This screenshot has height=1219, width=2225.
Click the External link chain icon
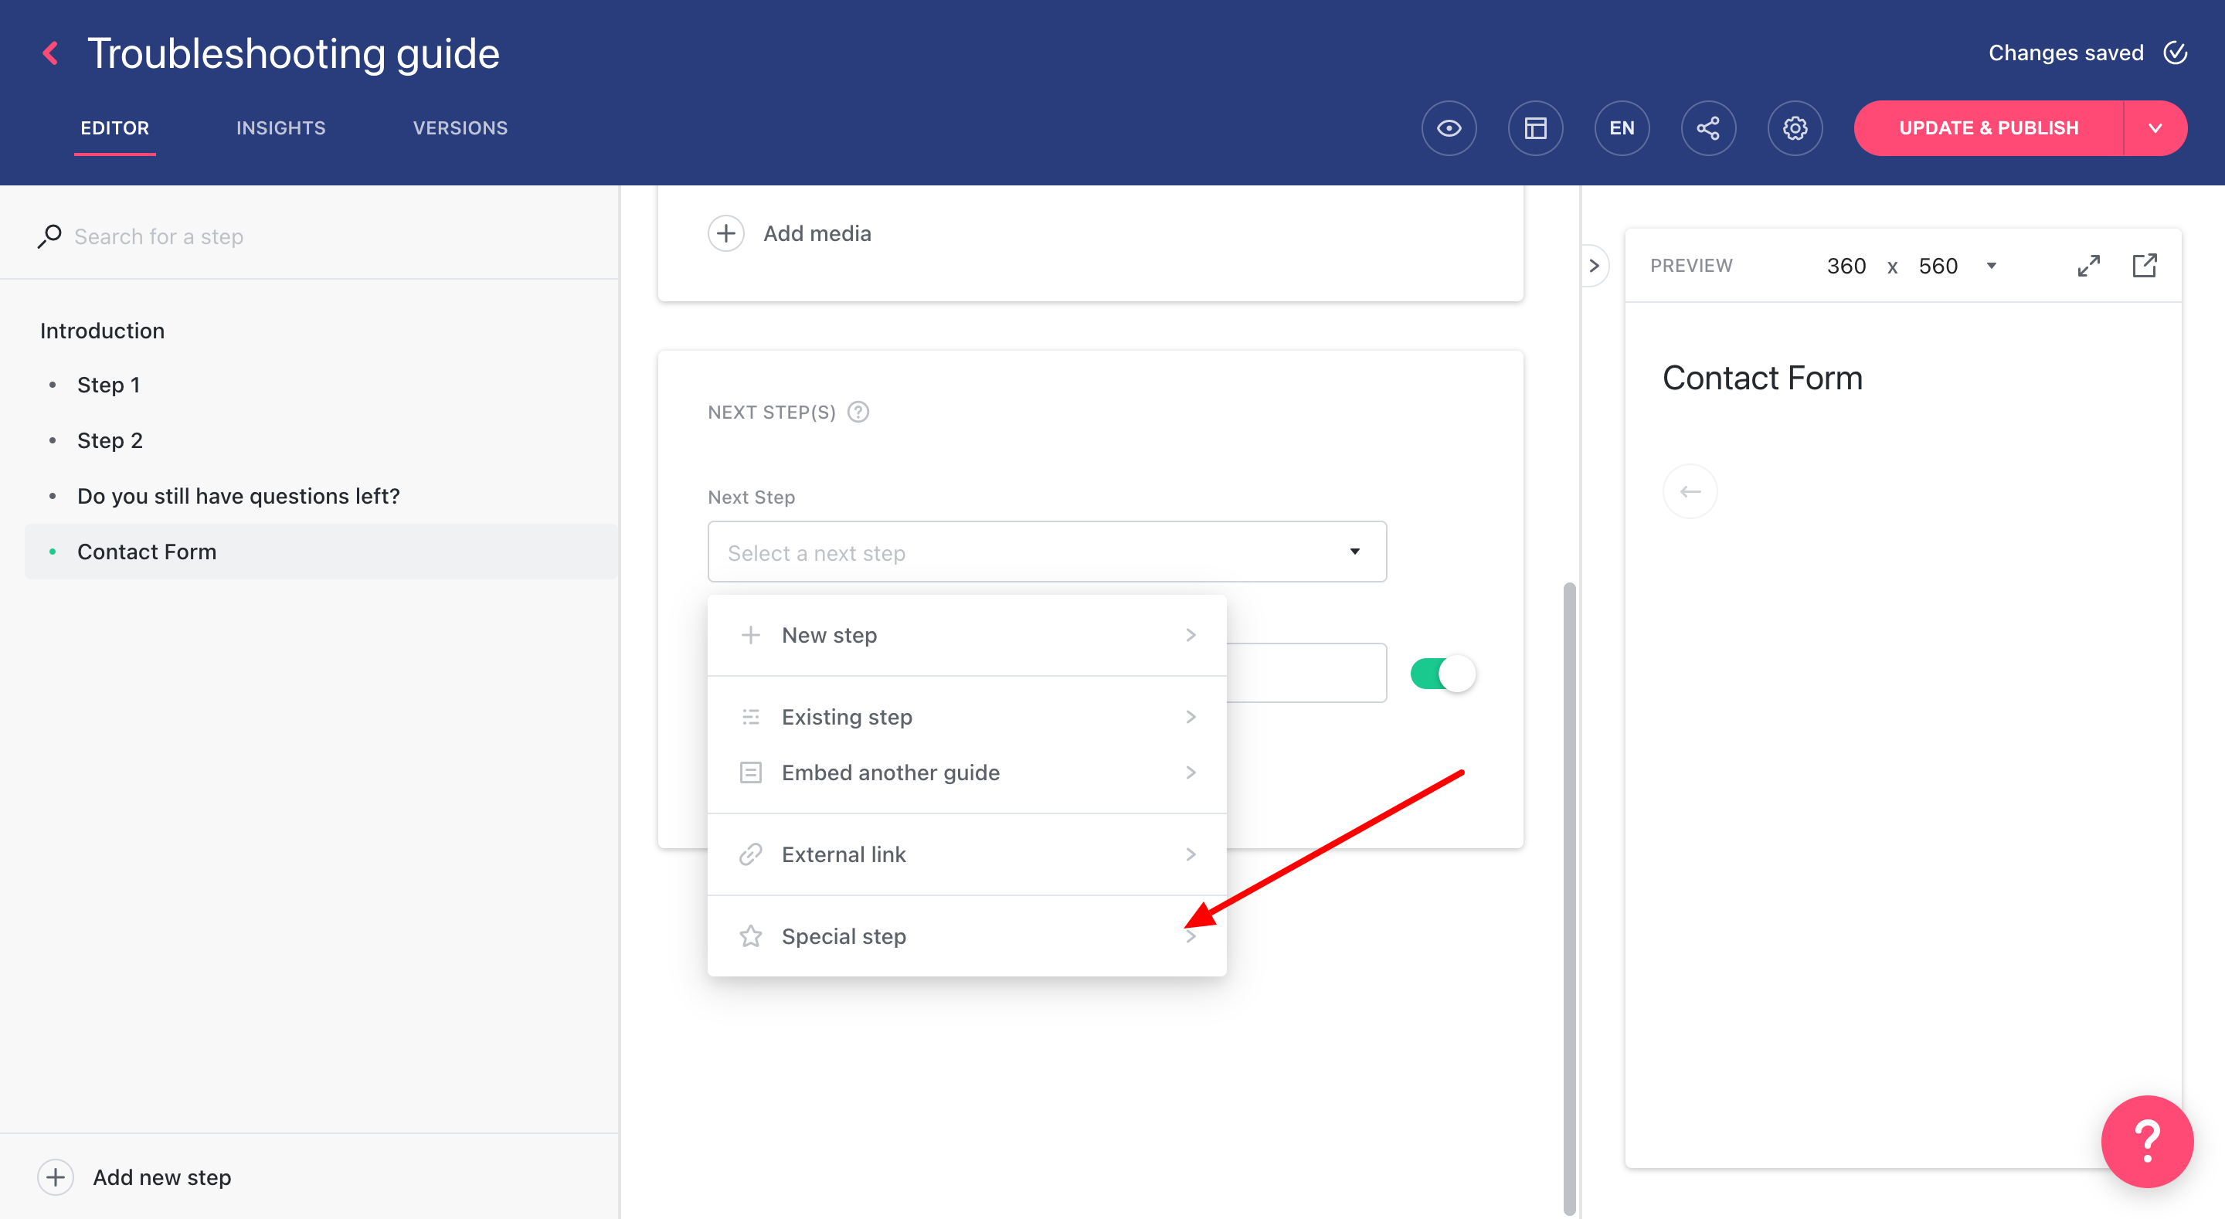(751, 854)
